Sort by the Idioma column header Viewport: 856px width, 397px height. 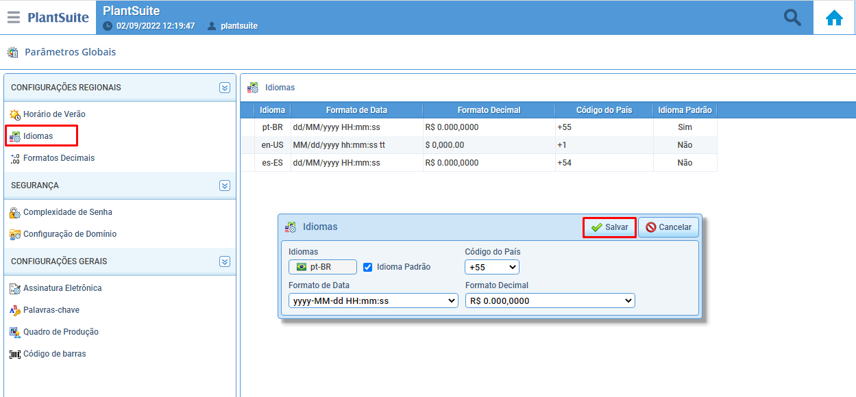(272, 110)
